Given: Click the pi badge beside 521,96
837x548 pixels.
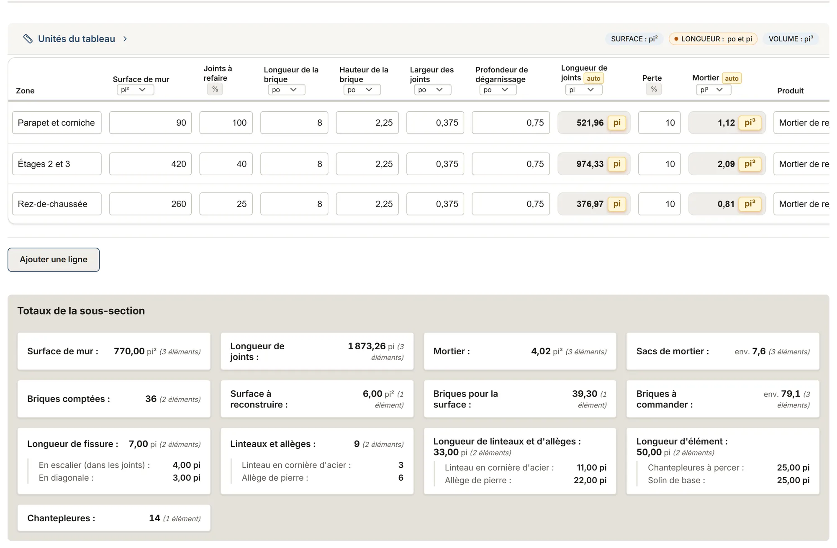Looking at the screenshot, I should click(617, 123).
